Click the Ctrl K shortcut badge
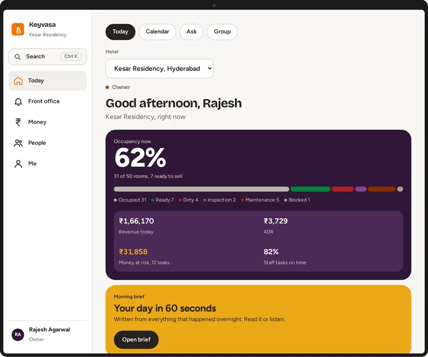This screenshot has height=357, width=428. [71, 57]
